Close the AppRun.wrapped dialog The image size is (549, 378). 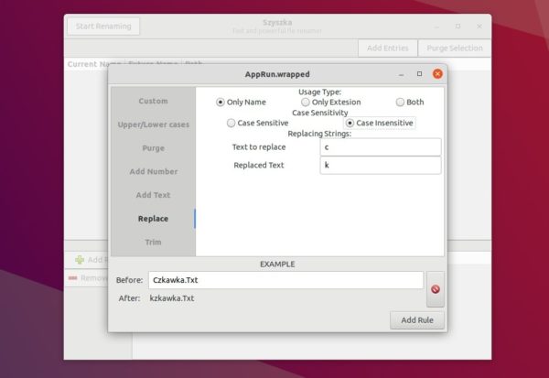point(437,74)
